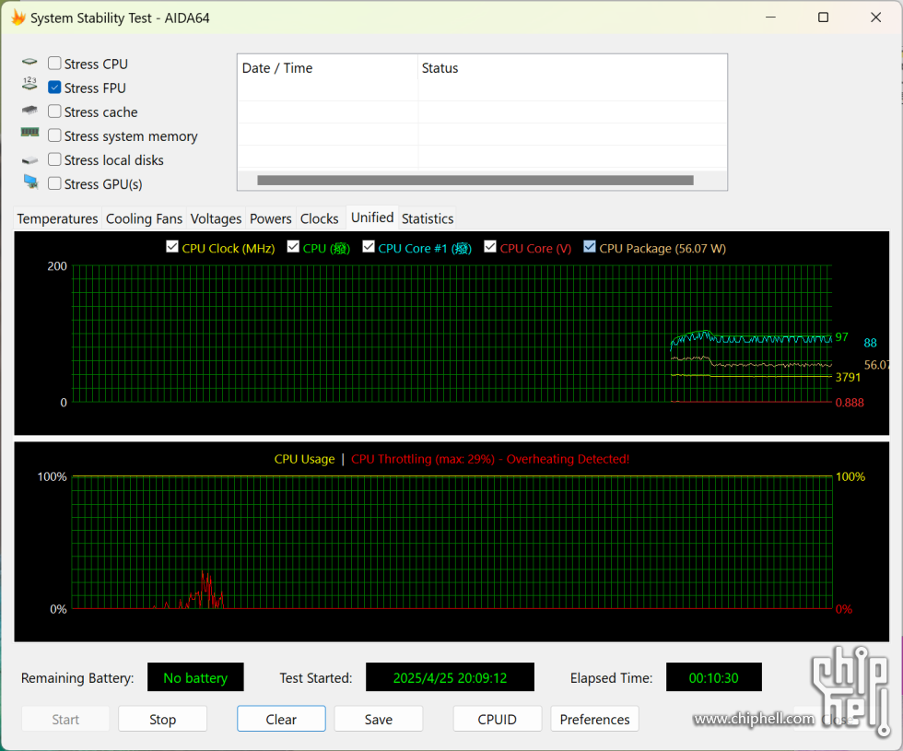The image size is (903, 751).
Task: Click the CPU Throttling overheating warning text
Action: coord(490,459)
